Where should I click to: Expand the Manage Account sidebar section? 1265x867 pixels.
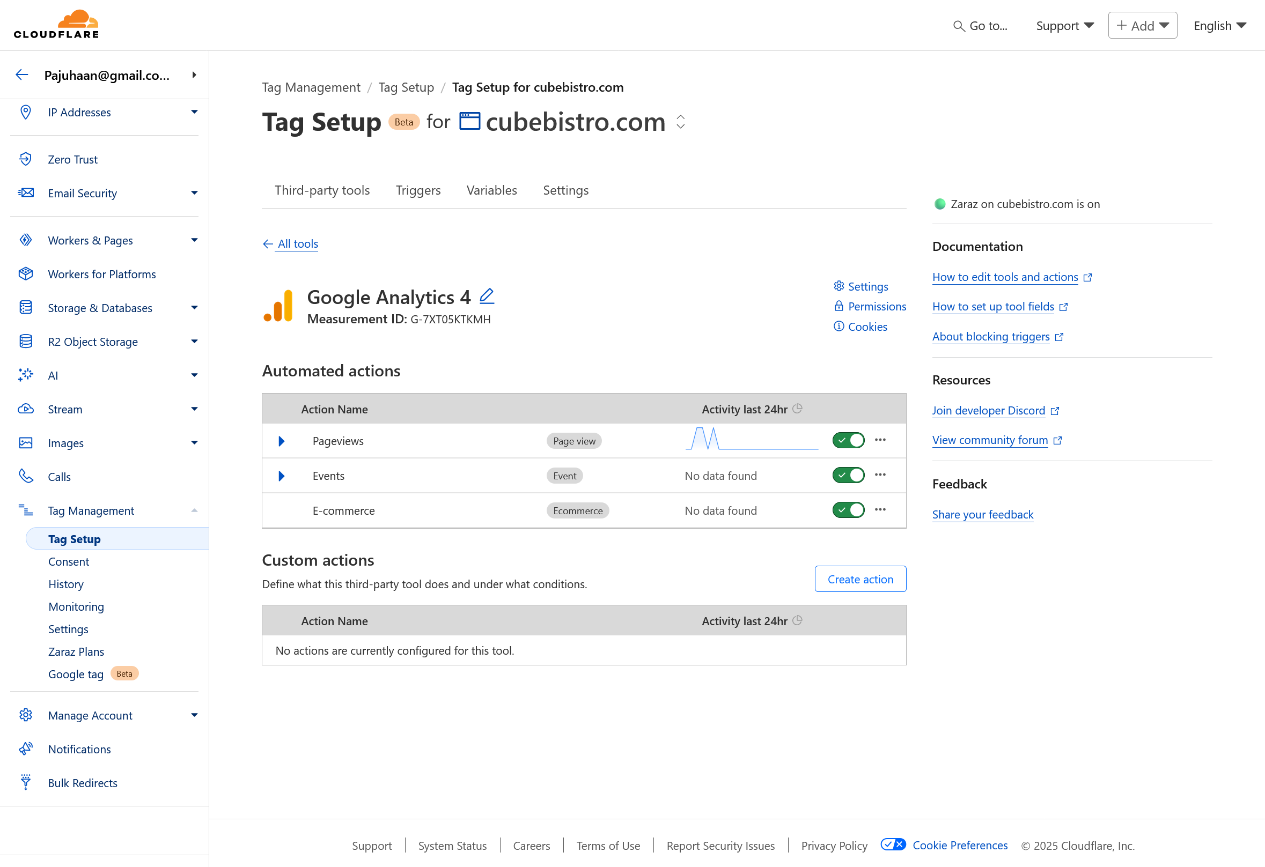coord(194,715)
